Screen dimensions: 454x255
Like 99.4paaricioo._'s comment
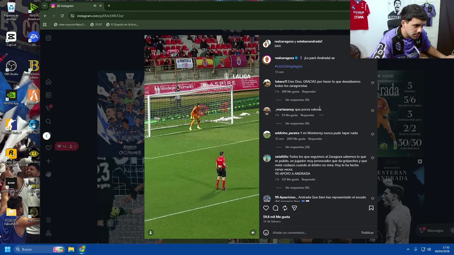point(372,199)
